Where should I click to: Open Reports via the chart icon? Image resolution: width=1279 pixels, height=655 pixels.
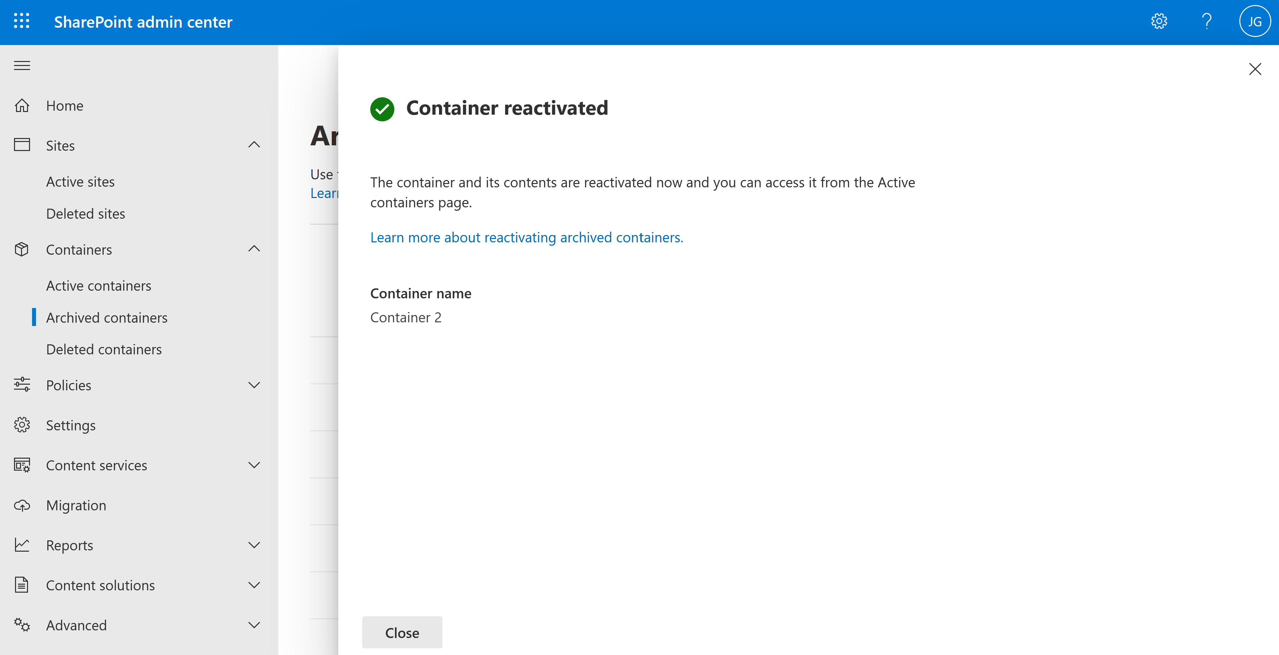tap(22, 545)
